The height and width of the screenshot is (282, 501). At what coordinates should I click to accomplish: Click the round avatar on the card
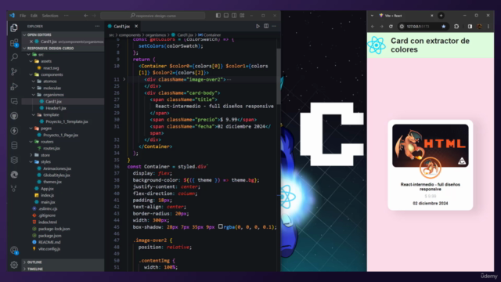pos(430,168)
